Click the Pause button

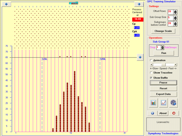163,83
